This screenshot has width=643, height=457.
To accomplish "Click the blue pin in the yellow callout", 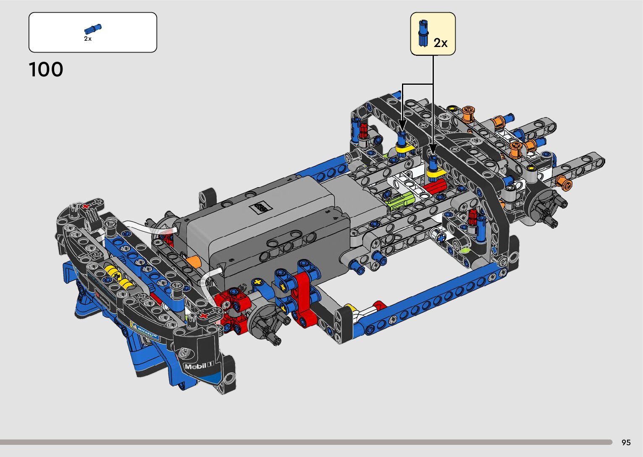I will [423, 33].
